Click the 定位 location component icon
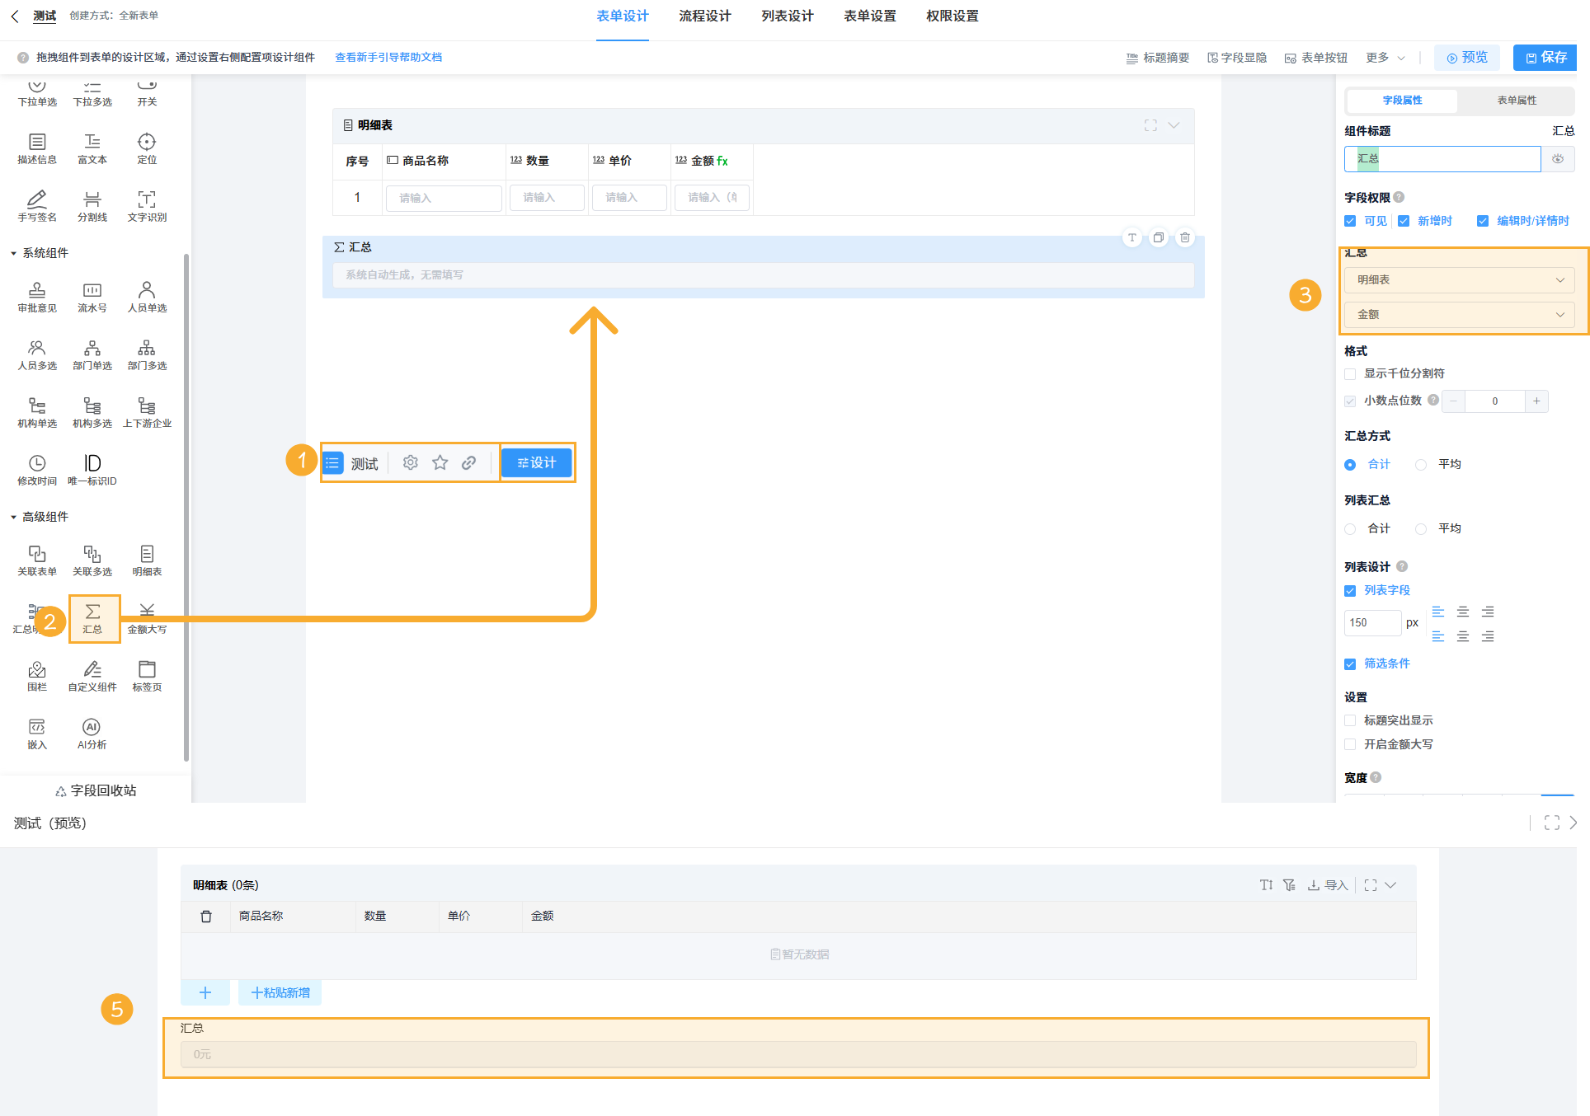 pos(147,148)
